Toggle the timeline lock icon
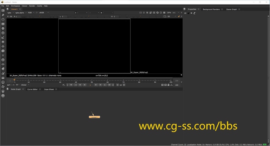270x146 pixels. (x=169, y=85)
